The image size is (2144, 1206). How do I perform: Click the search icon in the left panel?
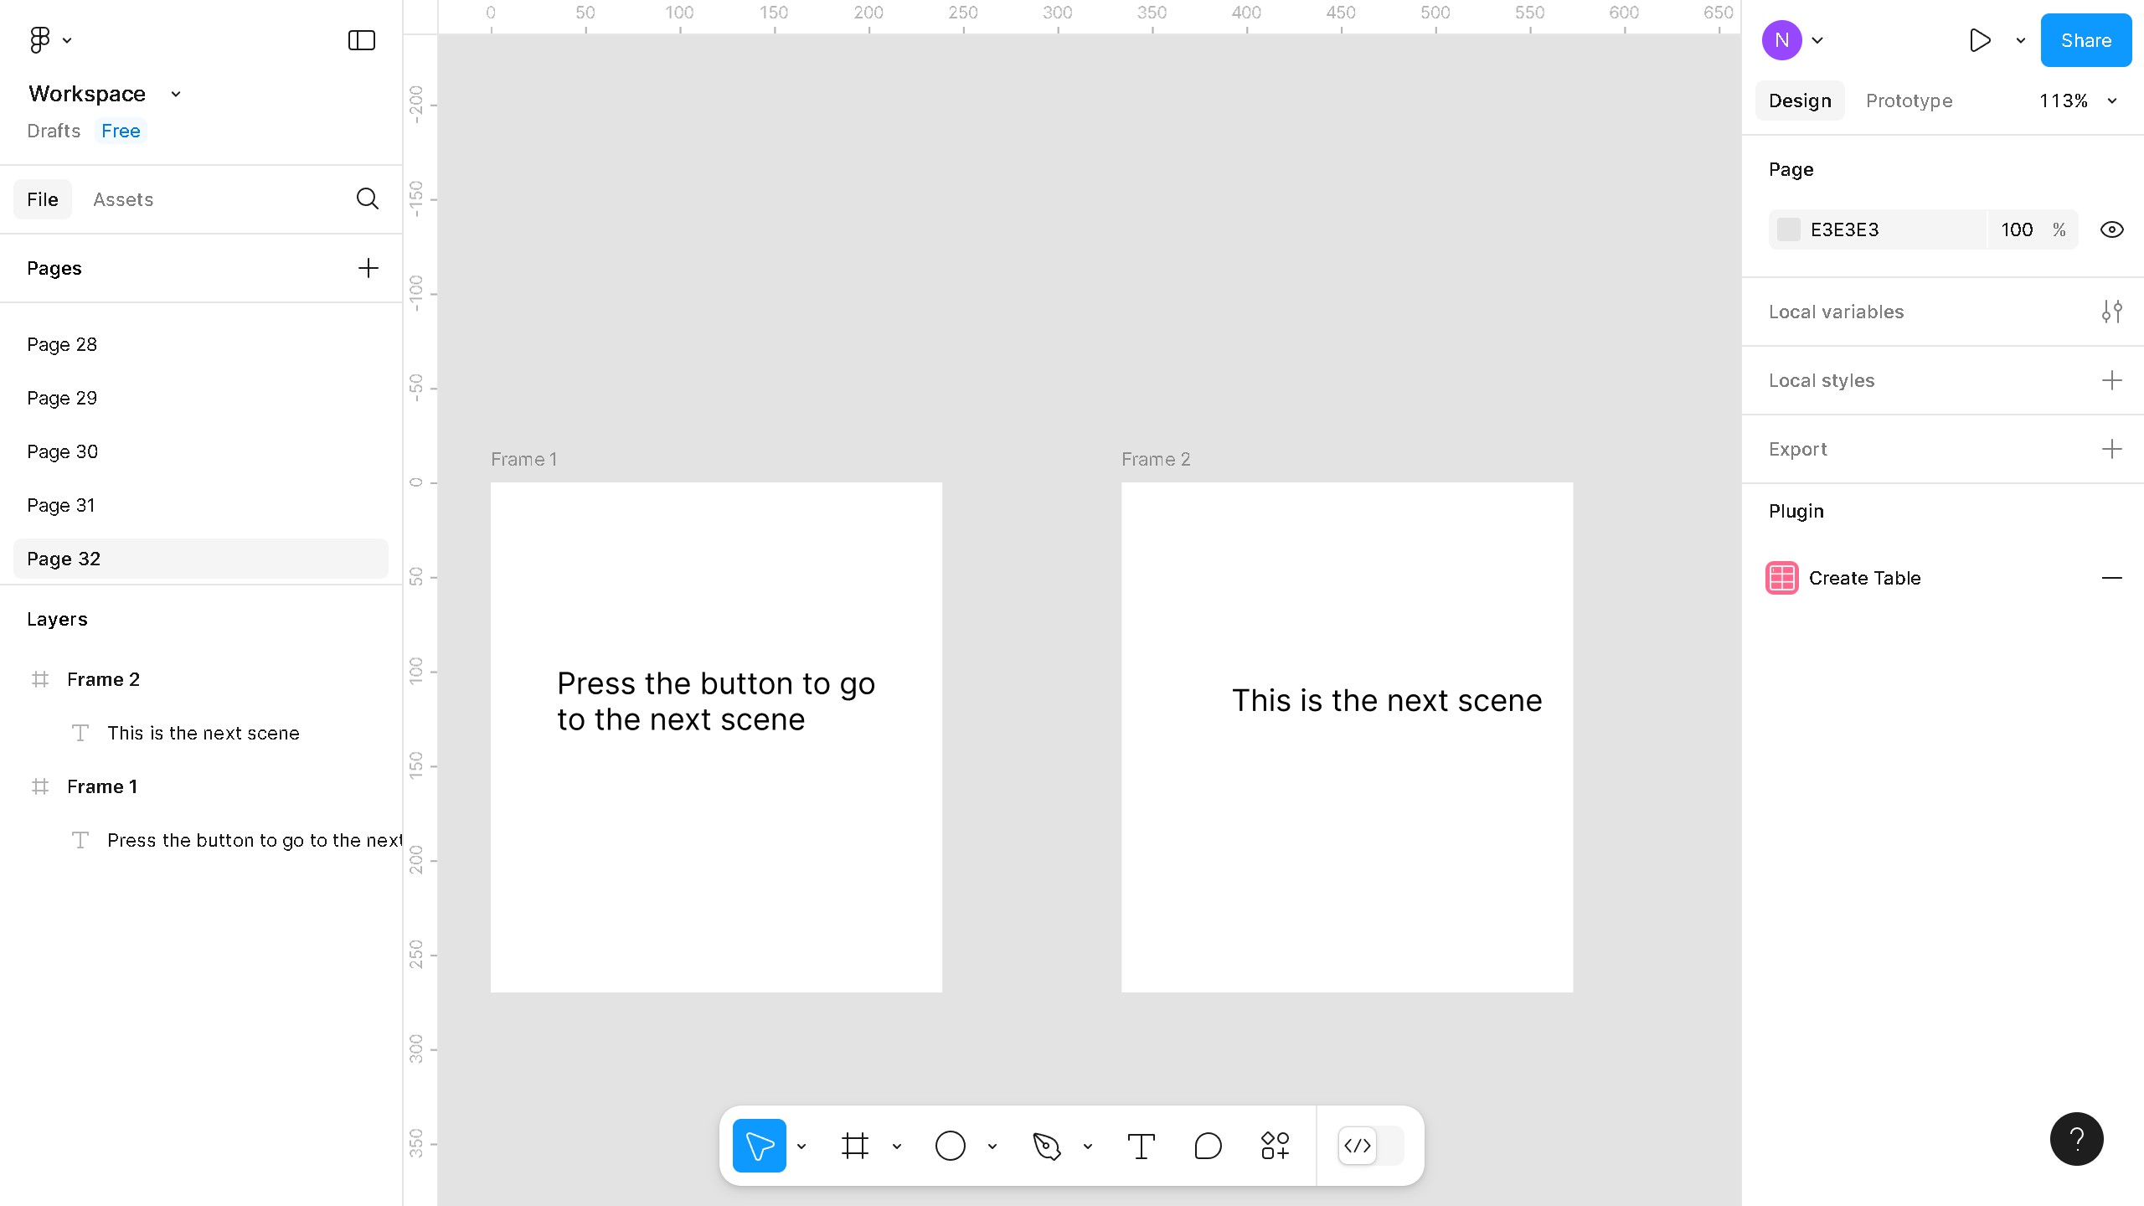click(367, 198)
